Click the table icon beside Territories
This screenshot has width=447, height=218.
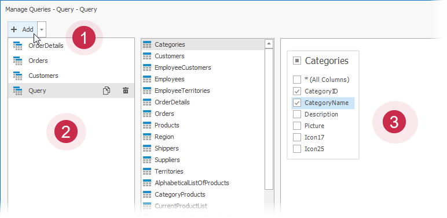(x=147, y=171)
